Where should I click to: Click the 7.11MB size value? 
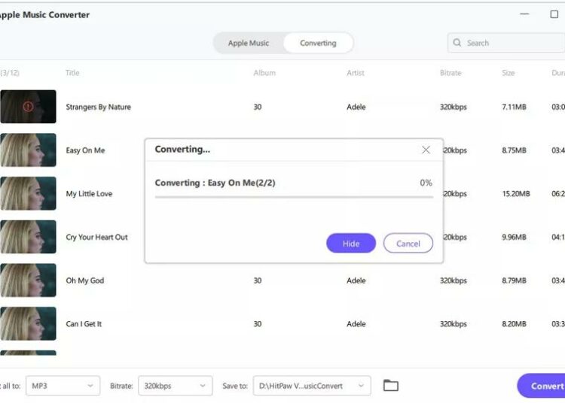click(x=515, y=107)
